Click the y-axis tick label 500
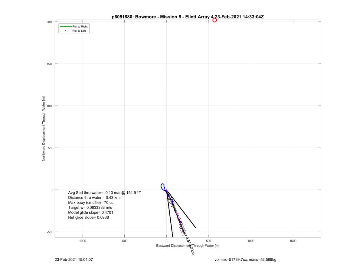 [x=51, y=148]
